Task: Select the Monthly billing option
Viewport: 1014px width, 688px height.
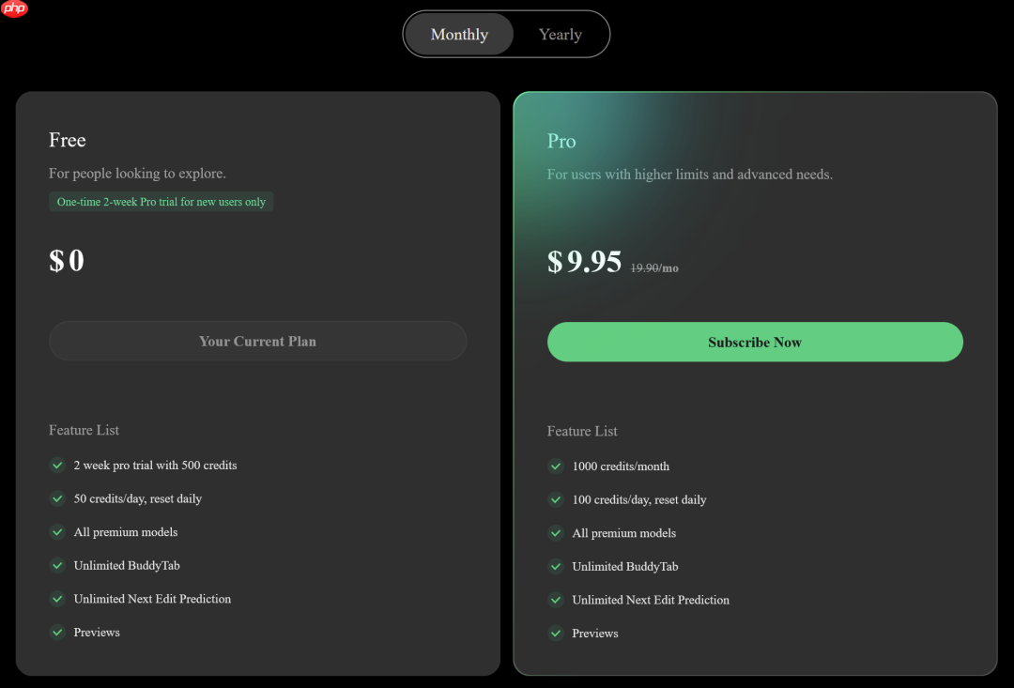Action: tap(459, 34)
